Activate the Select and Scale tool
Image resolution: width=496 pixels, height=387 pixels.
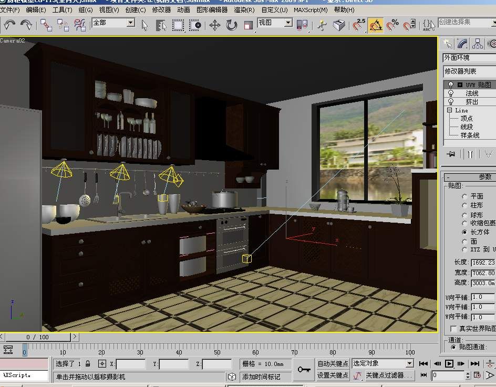tap(249, 25)
